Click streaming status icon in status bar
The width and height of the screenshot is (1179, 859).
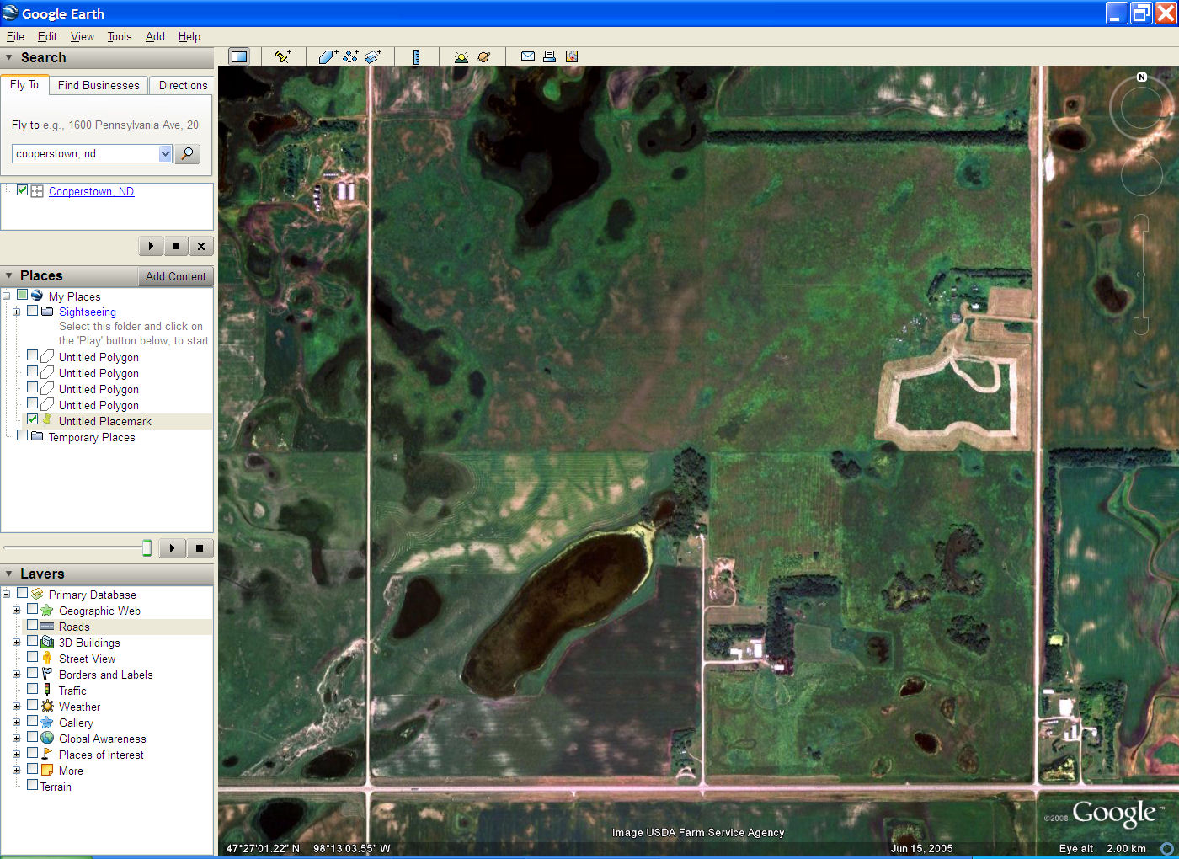tap(1167, 848)
